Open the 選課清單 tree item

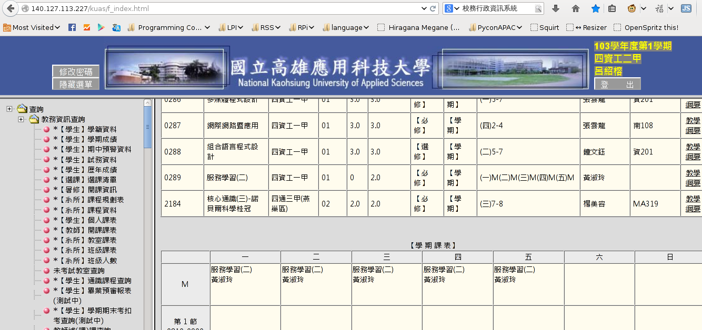click(x=85, y=180)
